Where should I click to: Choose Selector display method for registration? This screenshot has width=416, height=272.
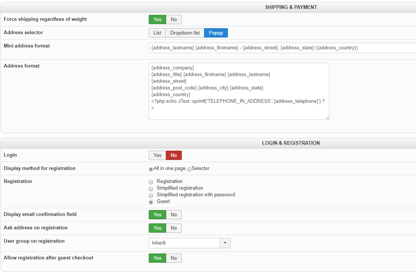(189, 169)
